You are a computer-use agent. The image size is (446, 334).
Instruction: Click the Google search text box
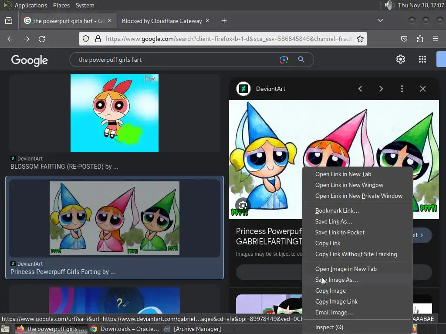(176, 60)
